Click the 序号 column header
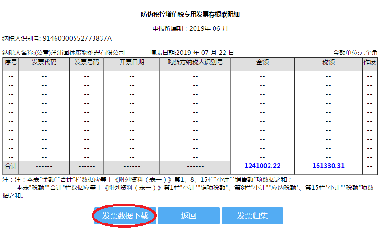 coord(11,64)
